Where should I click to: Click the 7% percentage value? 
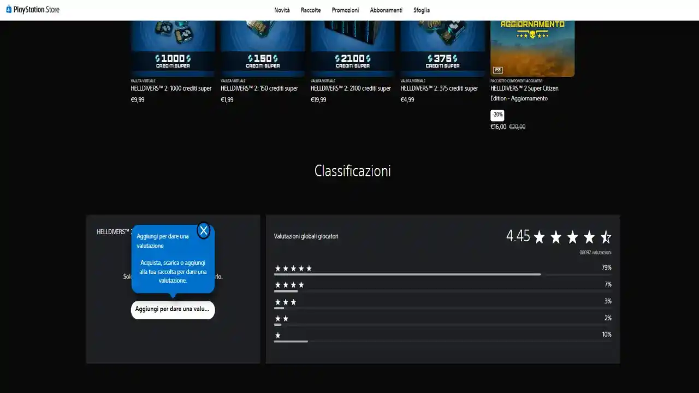(608, 284)
